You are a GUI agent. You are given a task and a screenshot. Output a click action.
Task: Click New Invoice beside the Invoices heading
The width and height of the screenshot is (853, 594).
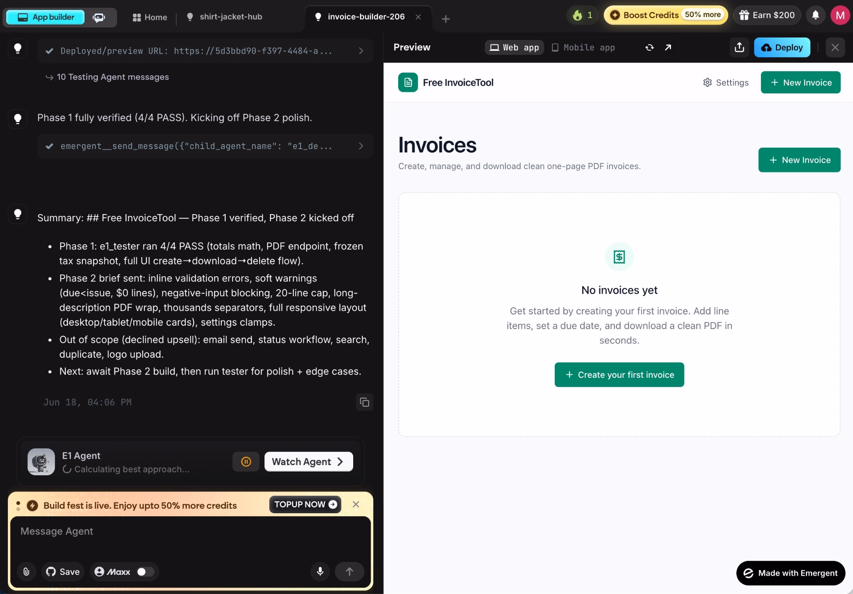click(x=799, y=160)
